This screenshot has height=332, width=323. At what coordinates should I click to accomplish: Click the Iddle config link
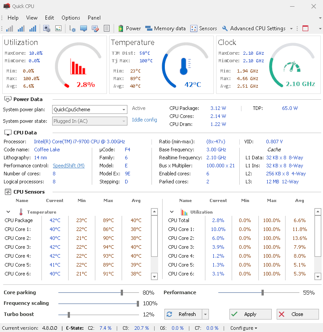[144, 120]
